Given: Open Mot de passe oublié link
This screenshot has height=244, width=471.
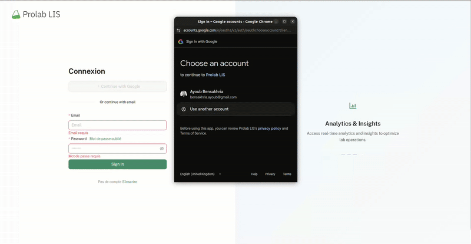Looking at the screenshot, I should (x=105, y=139).
